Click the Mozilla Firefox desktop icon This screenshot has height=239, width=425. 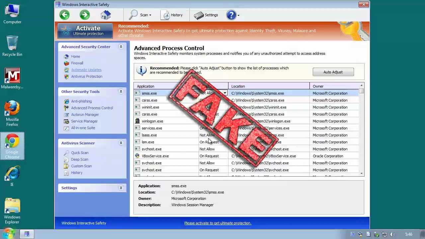[12, 114]
